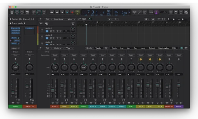Click inspector Stereo Out output slot

click(15, 48)
